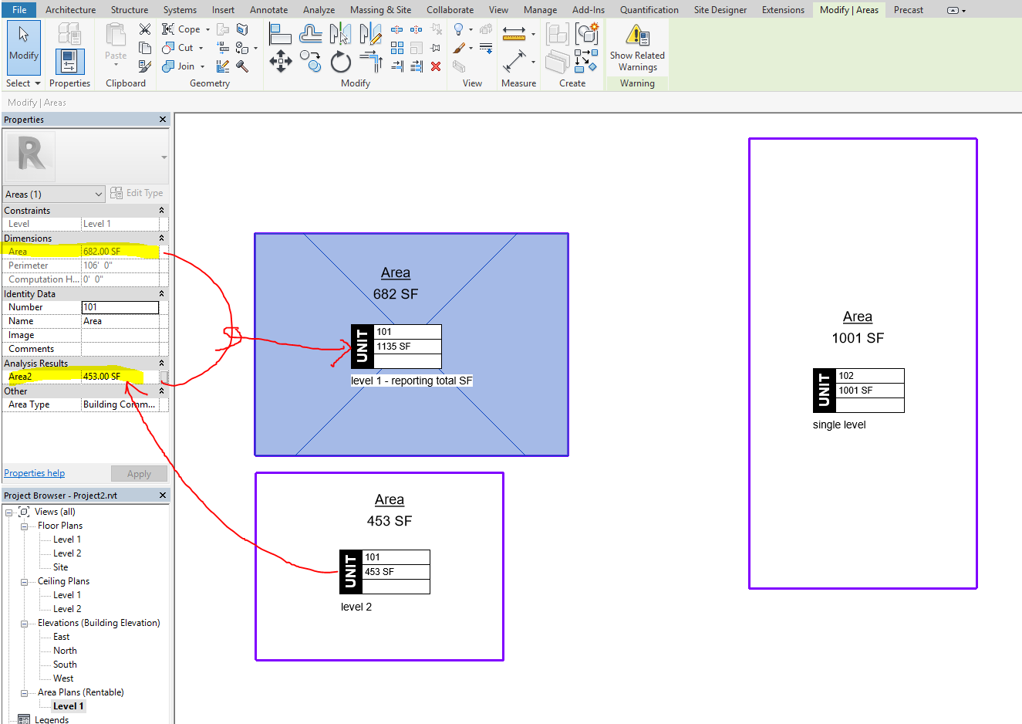Click the Apply button in Properties
The image size is (1022, 724).
tap(139, 473)
